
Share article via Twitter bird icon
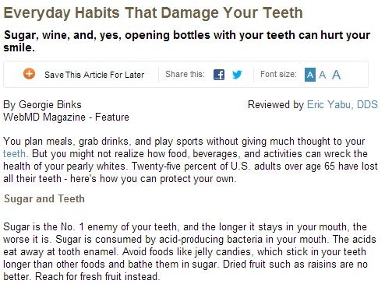[237, 75]
